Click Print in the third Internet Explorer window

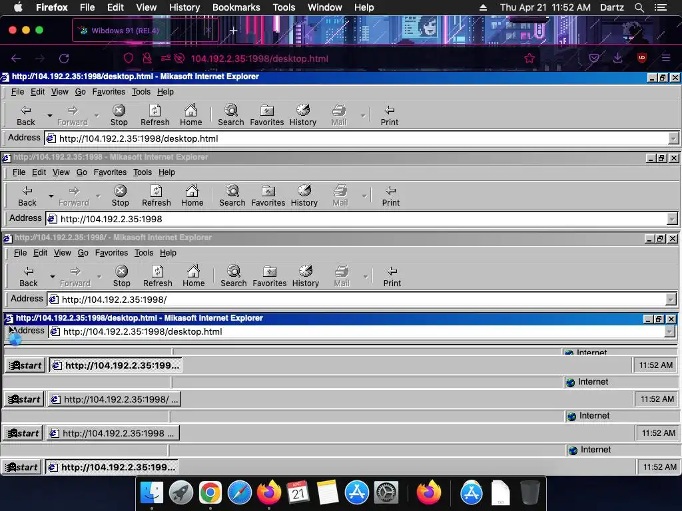[x=392, y=276]
